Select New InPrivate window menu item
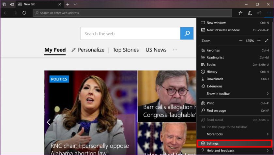Screen dimensions: 274x155 223,30
